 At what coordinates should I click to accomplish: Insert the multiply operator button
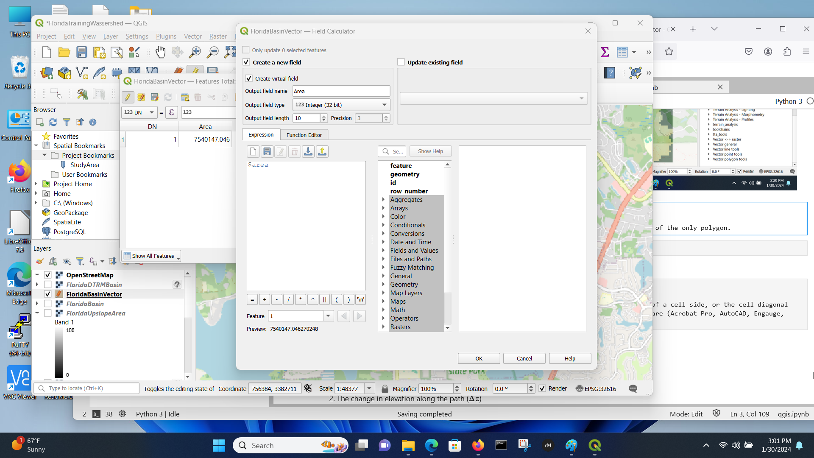pos(300,299)
